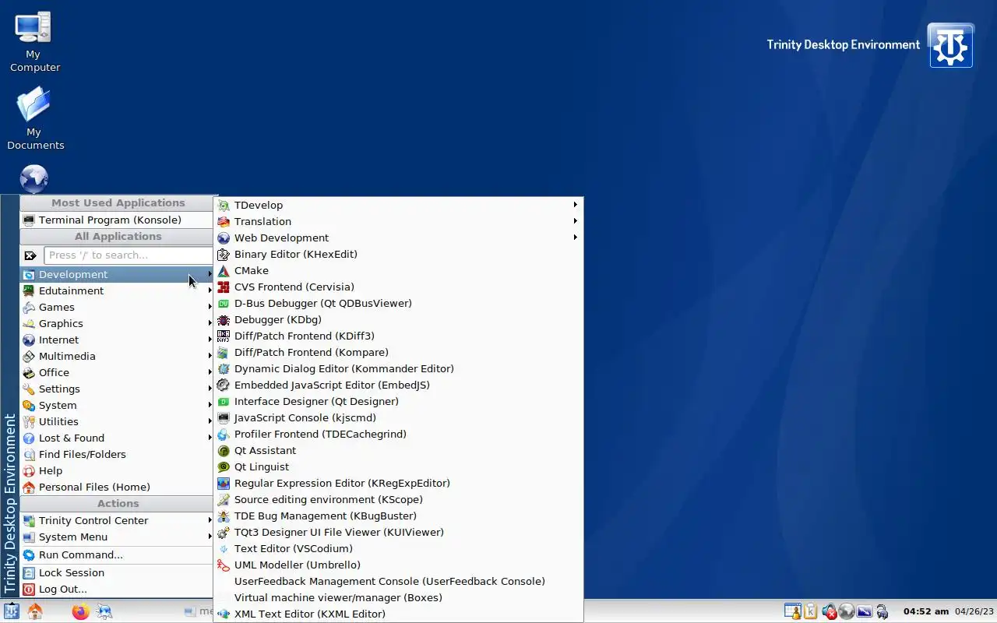The width and height of the screenshot is (997, 623).
Task: Expand the Web Development submenu
Action: pos(398,238)
